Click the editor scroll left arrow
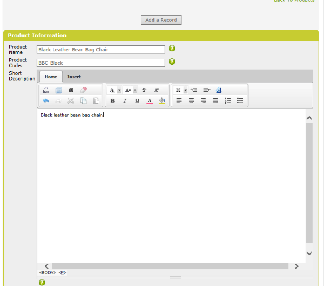Viewport: 324px width, 286px height. coord(46,266)
